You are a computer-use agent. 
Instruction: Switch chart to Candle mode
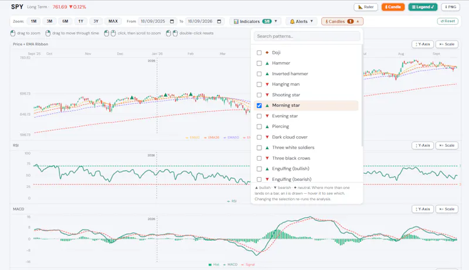click(393, 7)
